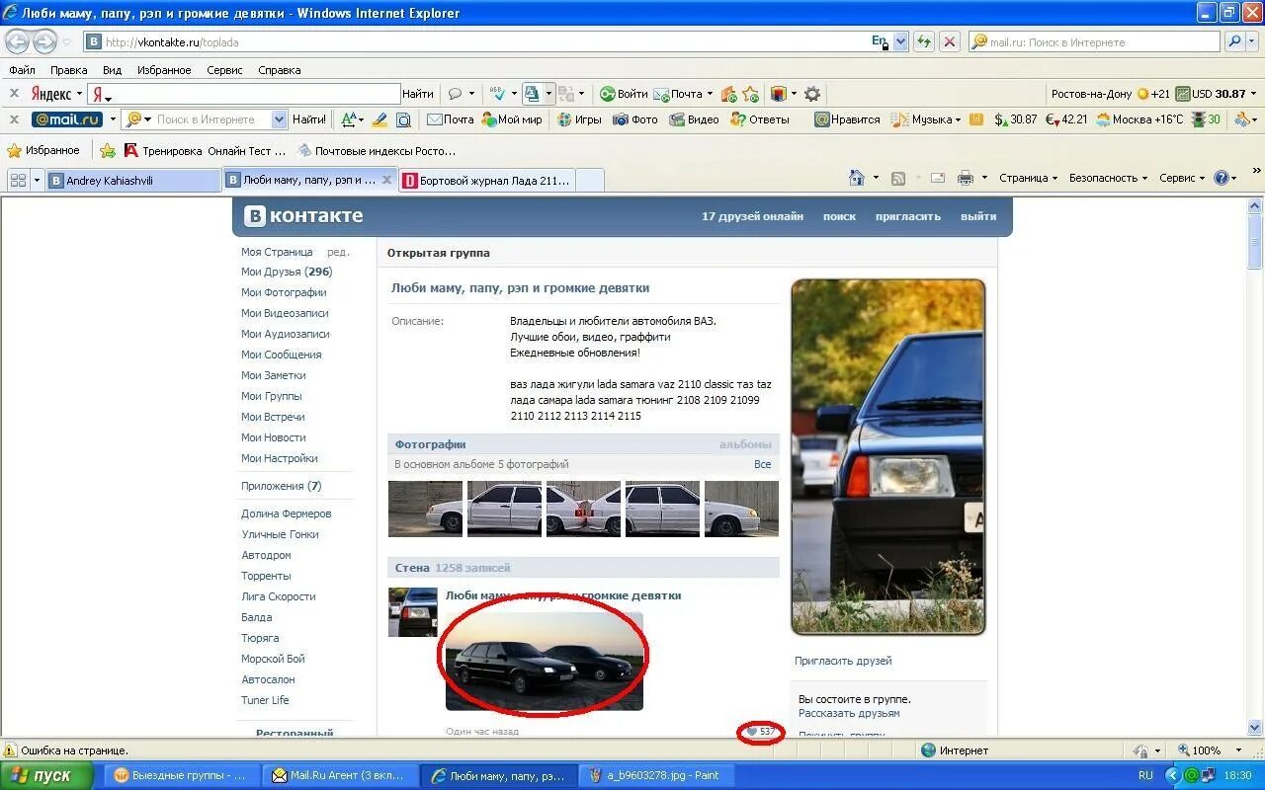Open the Музыка dropdown on the toolbar
The width and height of the screenshot is (1265, 790).
click(926, 119)
